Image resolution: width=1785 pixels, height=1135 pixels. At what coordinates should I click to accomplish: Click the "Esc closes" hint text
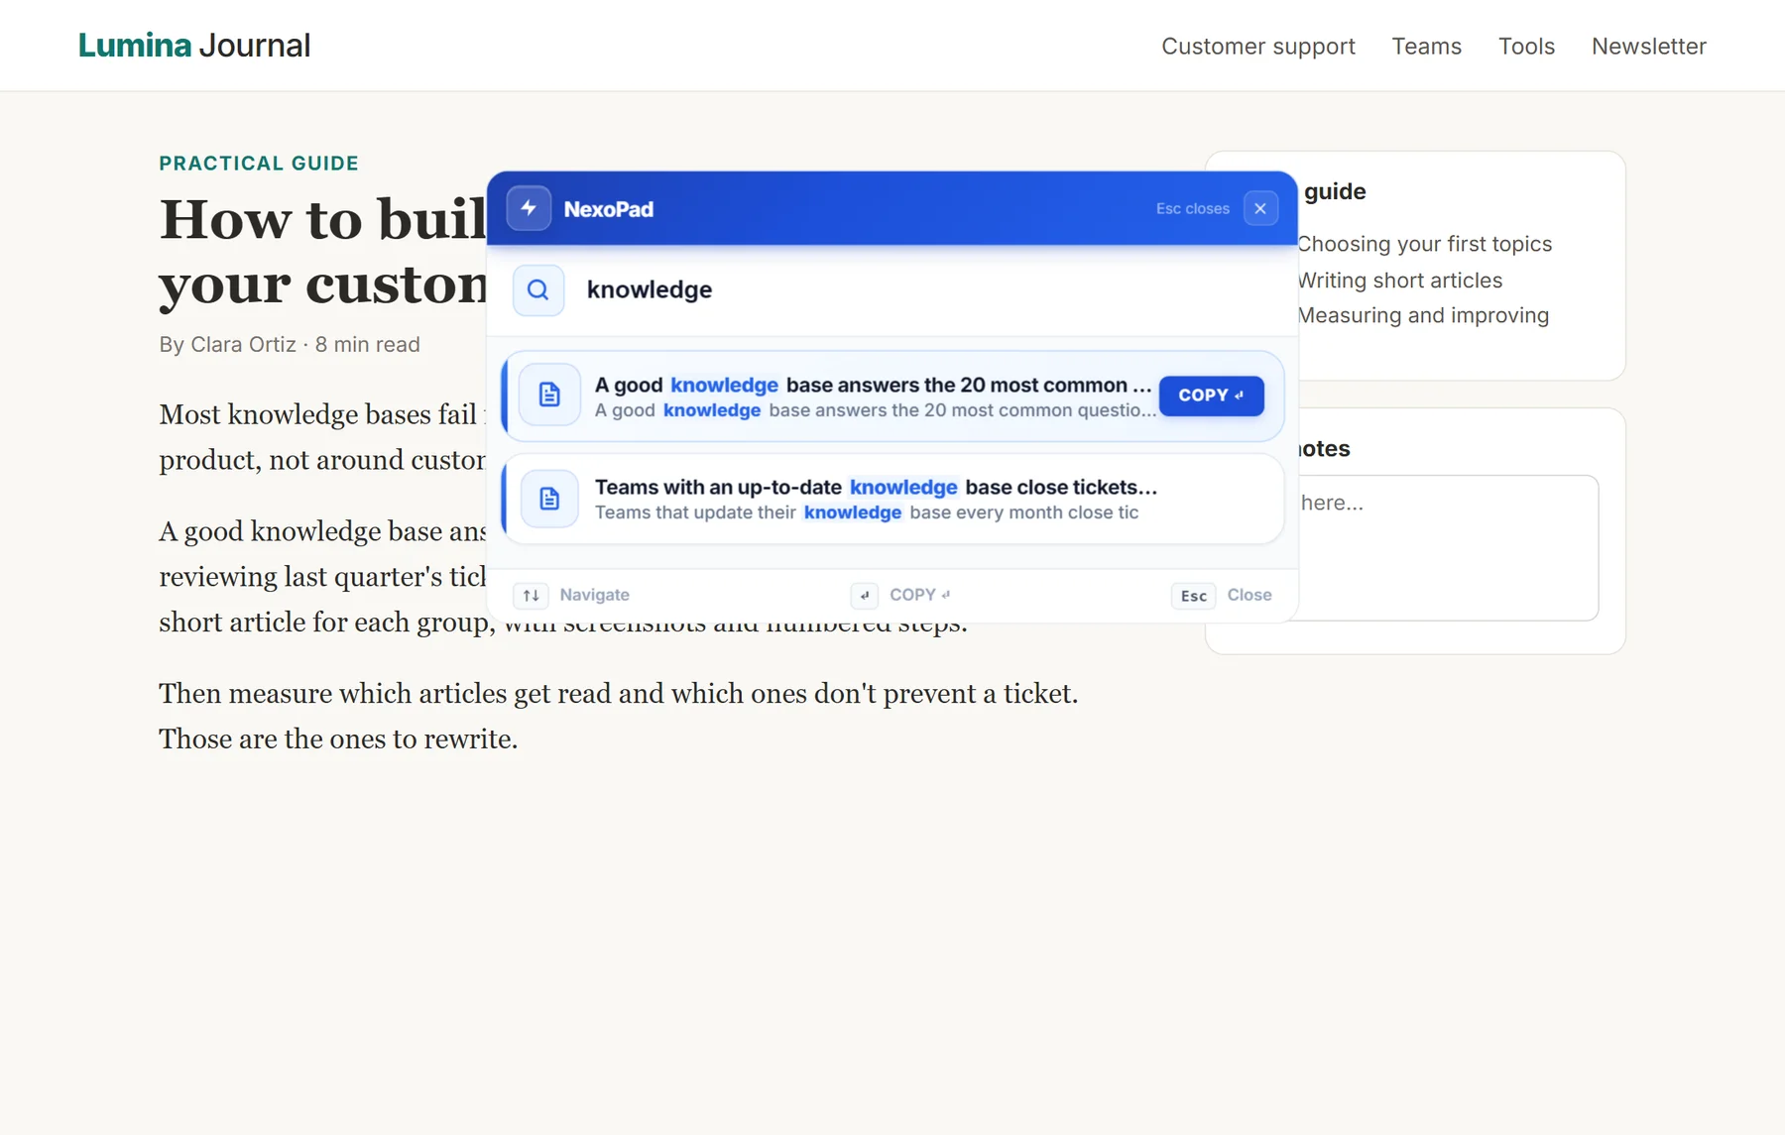(x=1193, y=208)
